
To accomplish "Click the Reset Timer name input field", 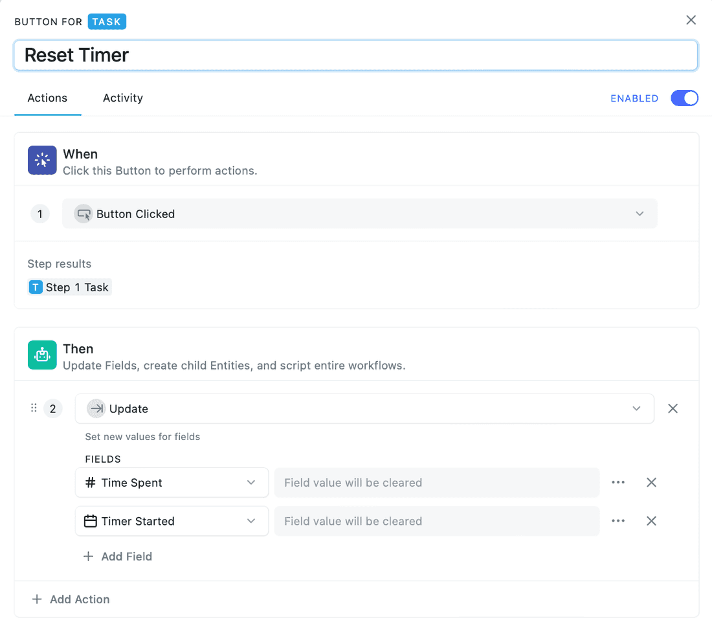I will [x=355, y=55].
